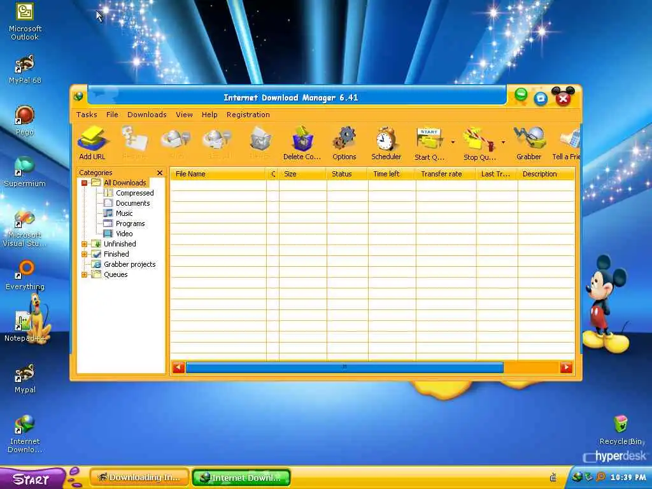Expand the Queues tree node
This screenshot has width=652, height=489.
84,274
